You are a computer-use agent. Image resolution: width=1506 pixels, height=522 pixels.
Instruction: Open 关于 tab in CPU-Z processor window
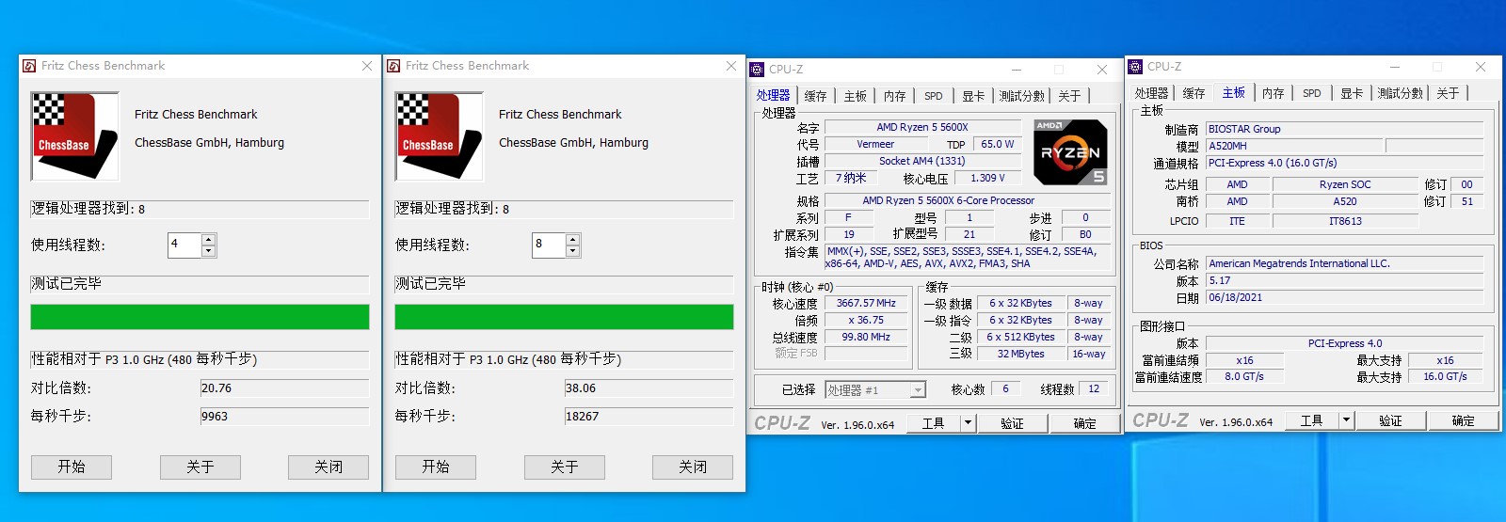(1069, 96)
